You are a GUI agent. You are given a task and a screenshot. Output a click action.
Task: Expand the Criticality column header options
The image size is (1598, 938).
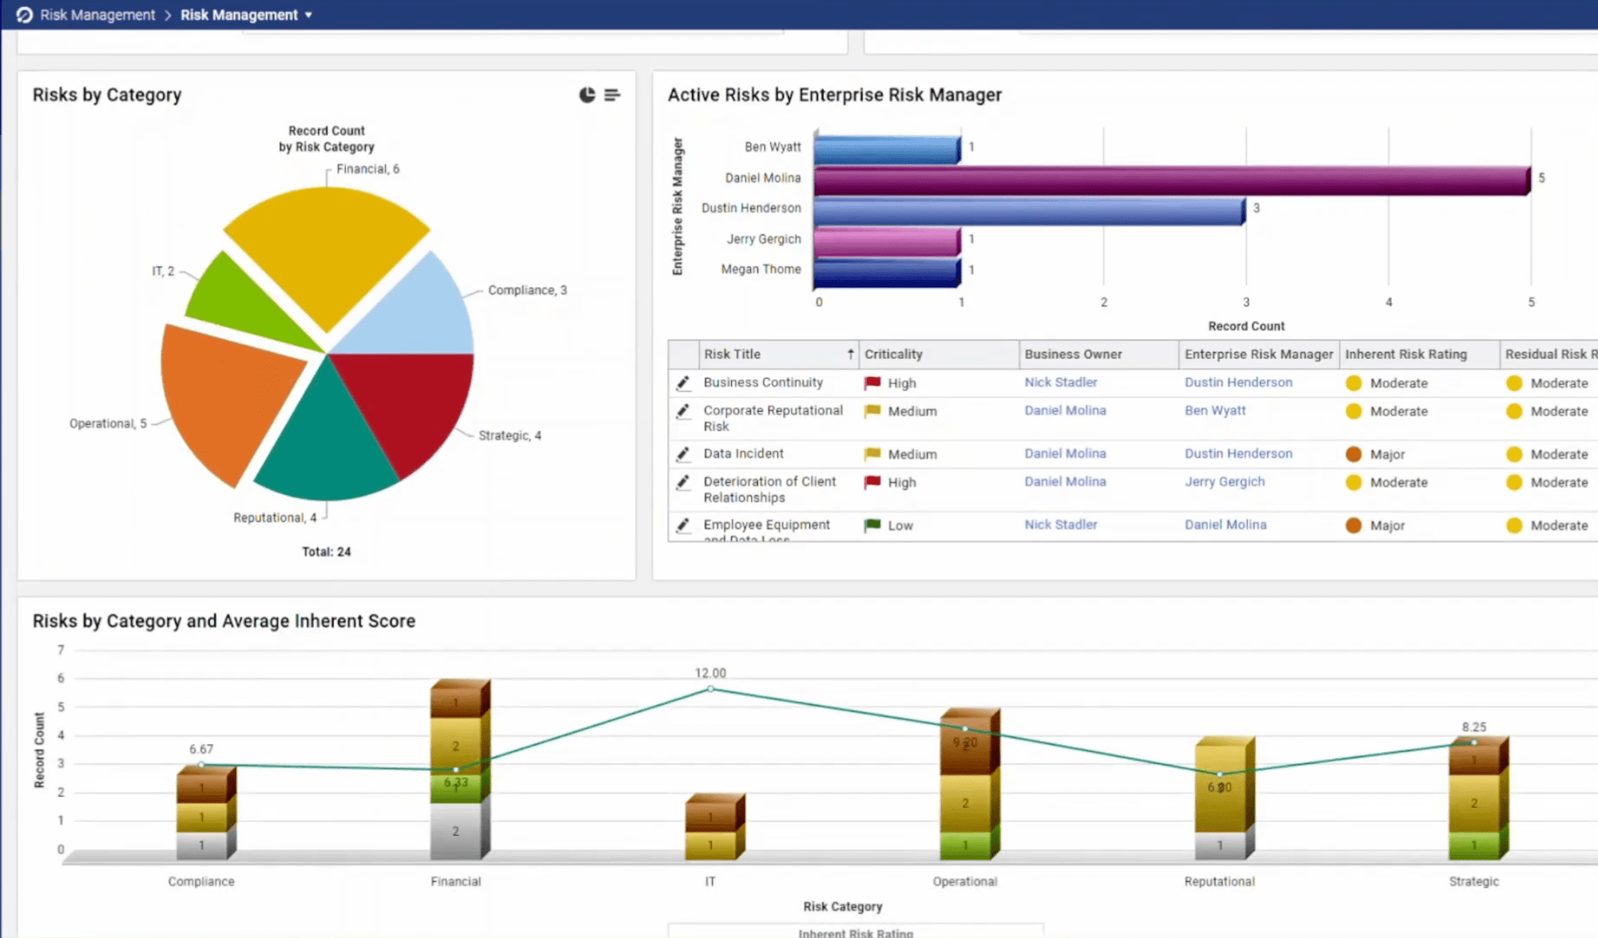tap(893, 354)
